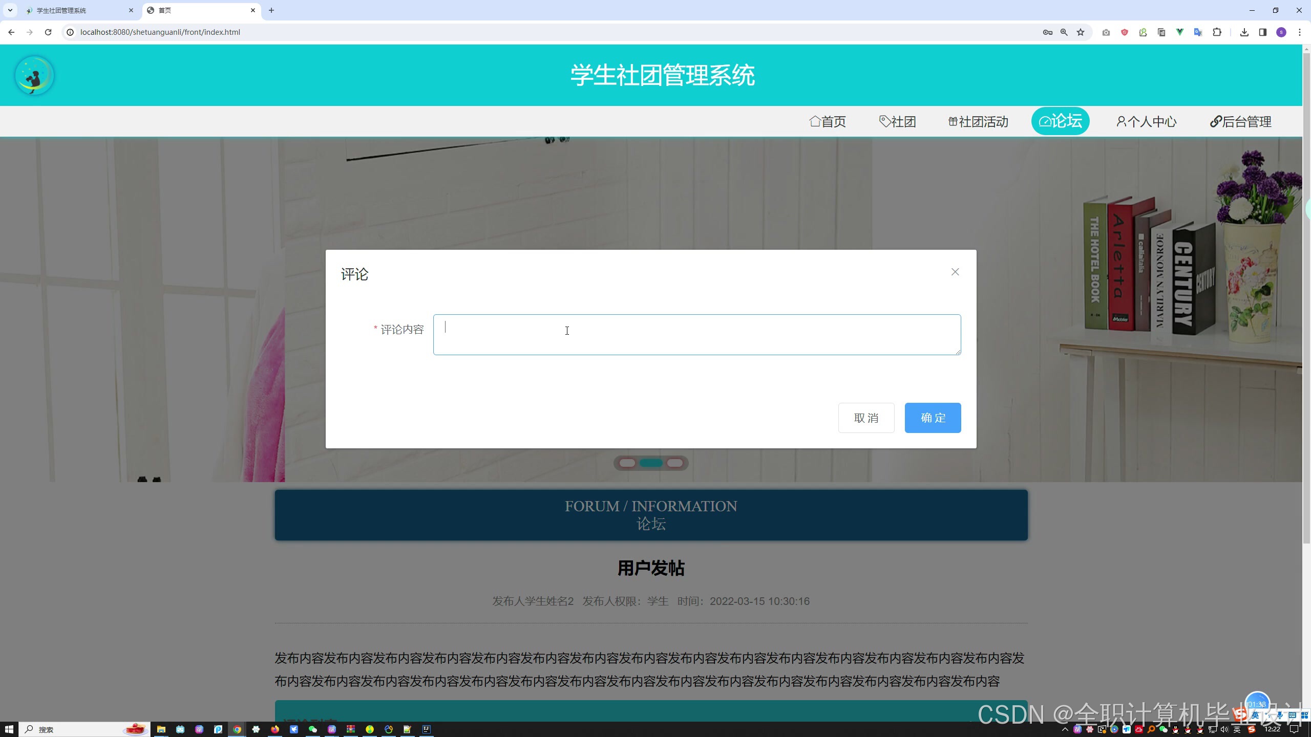Screen dimensions: 1311x737
Task: Close the 评论 dialog with X icon
Action: tap(955, 272)
